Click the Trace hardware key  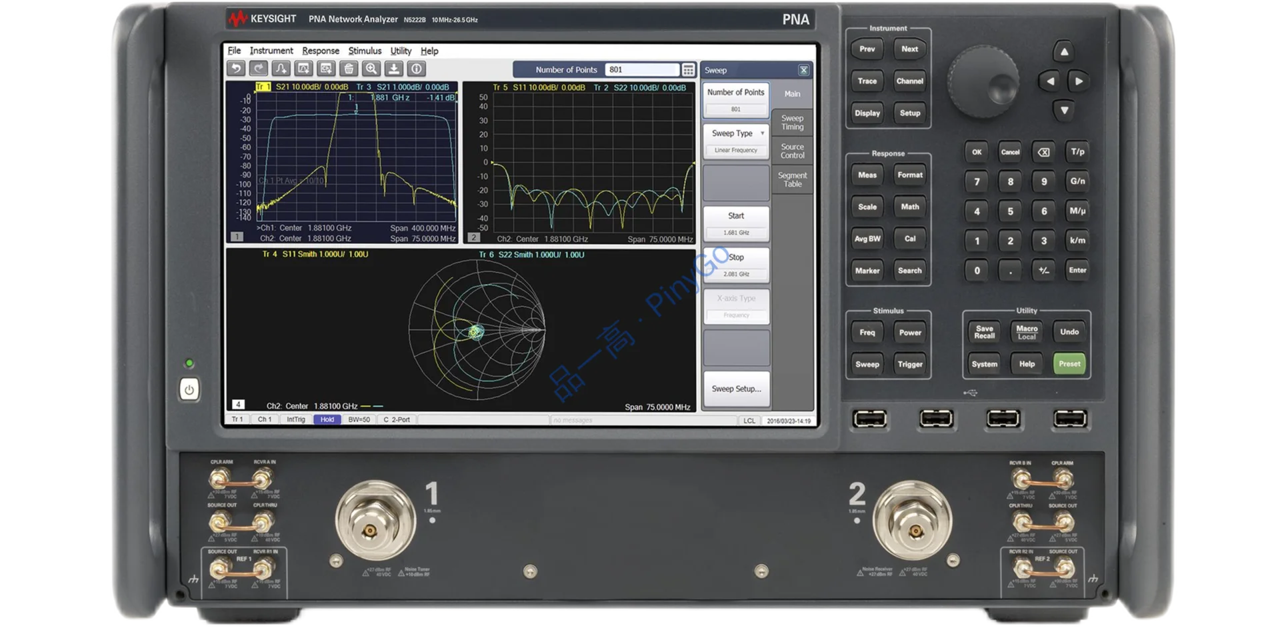[x=867, y=81]
